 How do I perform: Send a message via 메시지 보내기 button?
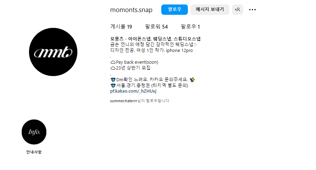point(210,10)
